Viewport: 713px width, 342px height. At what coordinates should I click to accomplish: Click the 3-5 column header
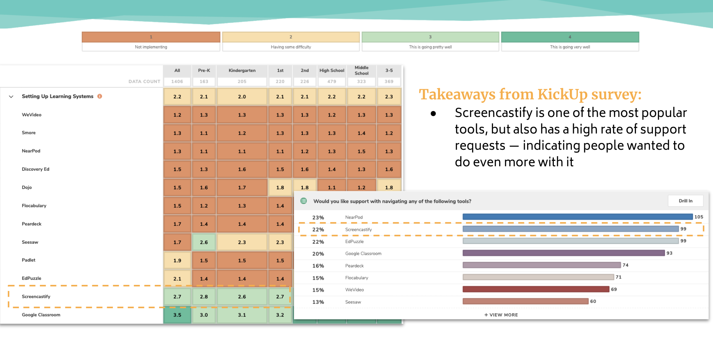pos(389,71)
